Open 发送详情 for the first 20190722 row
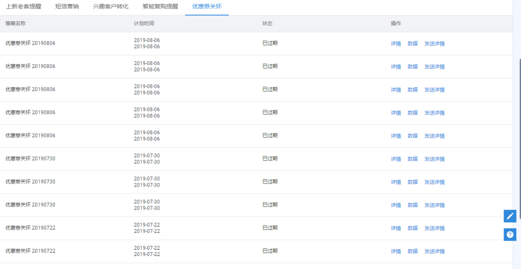Screen dimensions: 521x269 [x=435, y=228]
